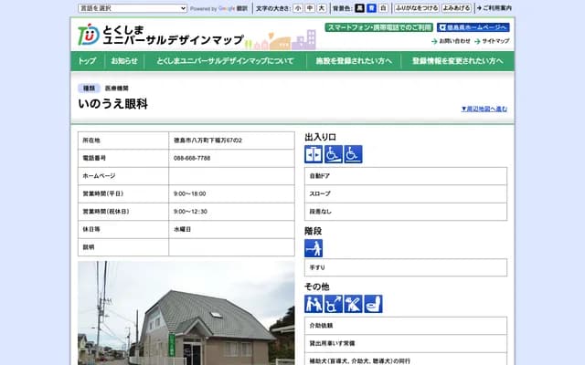585x365 pixels.
Task: Click the ホームページ row label
Action: pyautogui.click(x=99, y=176)
